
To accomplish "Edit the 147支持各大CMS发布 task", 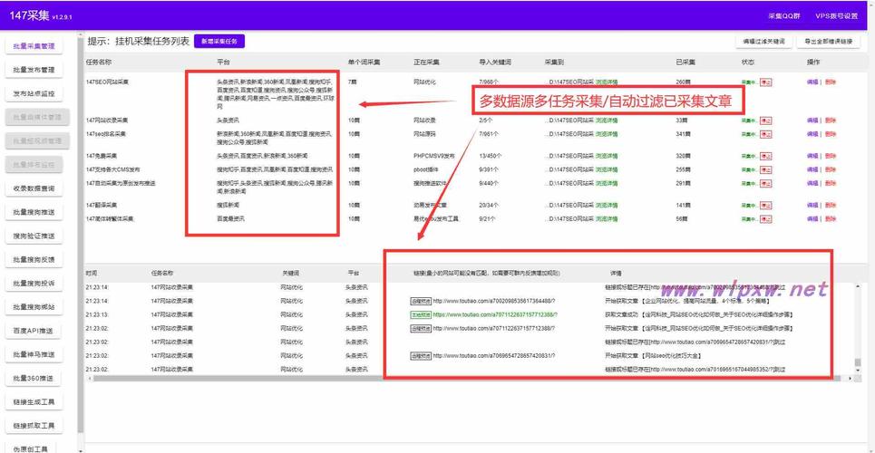I will (812, 169).
